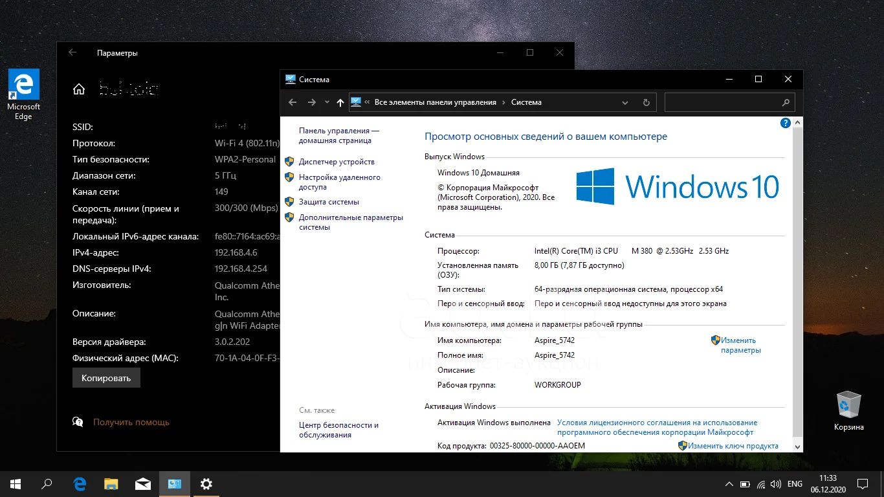Click the help question mark icon

point(785,123)
